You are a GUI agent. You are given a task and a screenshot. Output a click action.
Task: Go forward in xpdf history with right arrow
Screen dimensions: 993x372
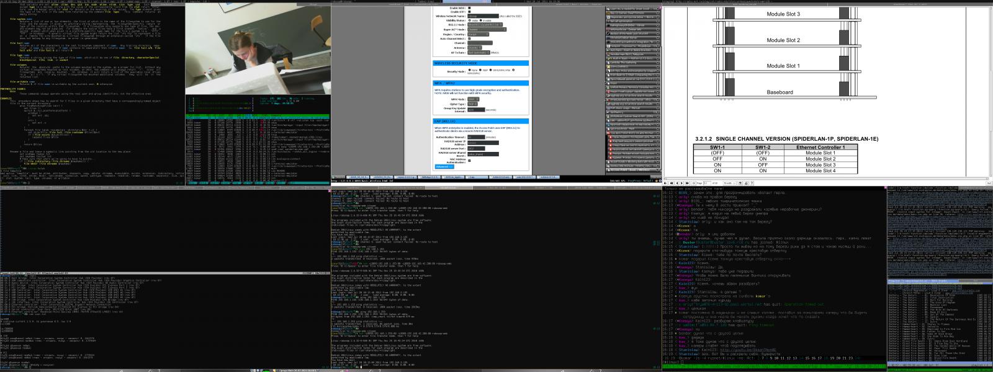pos(693,183)
